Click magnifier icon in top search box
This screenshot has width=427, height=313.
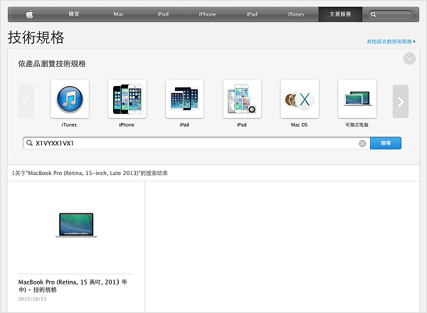coord(374,15)
